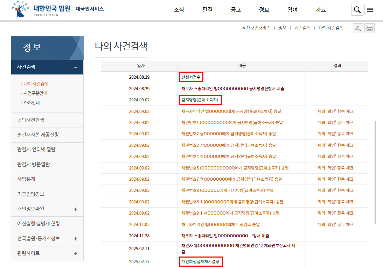The width and height of the screenshot is (383, 267).
Task: Open the 판결 top menu
Action: tap(207, 10)
